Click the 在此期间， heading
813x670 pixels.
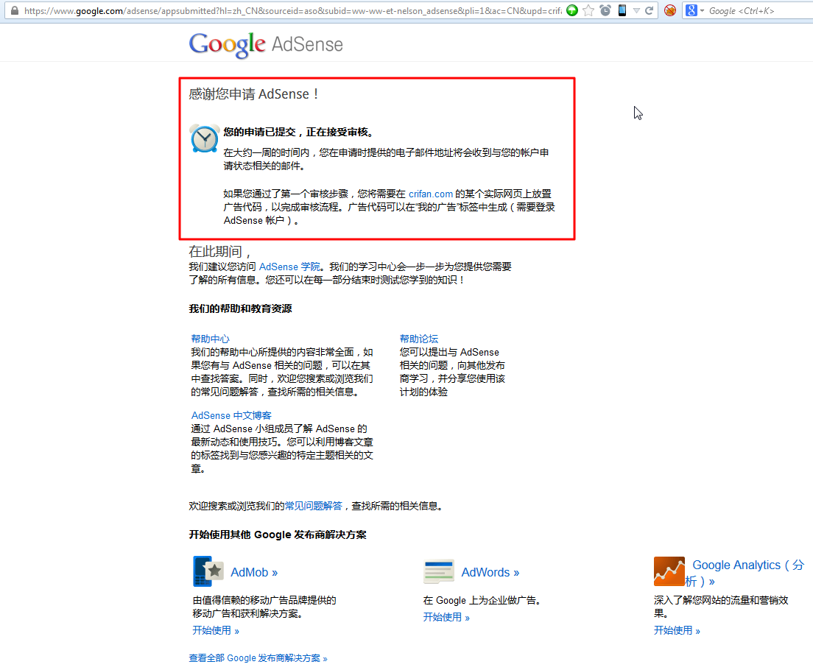[220, 252]
